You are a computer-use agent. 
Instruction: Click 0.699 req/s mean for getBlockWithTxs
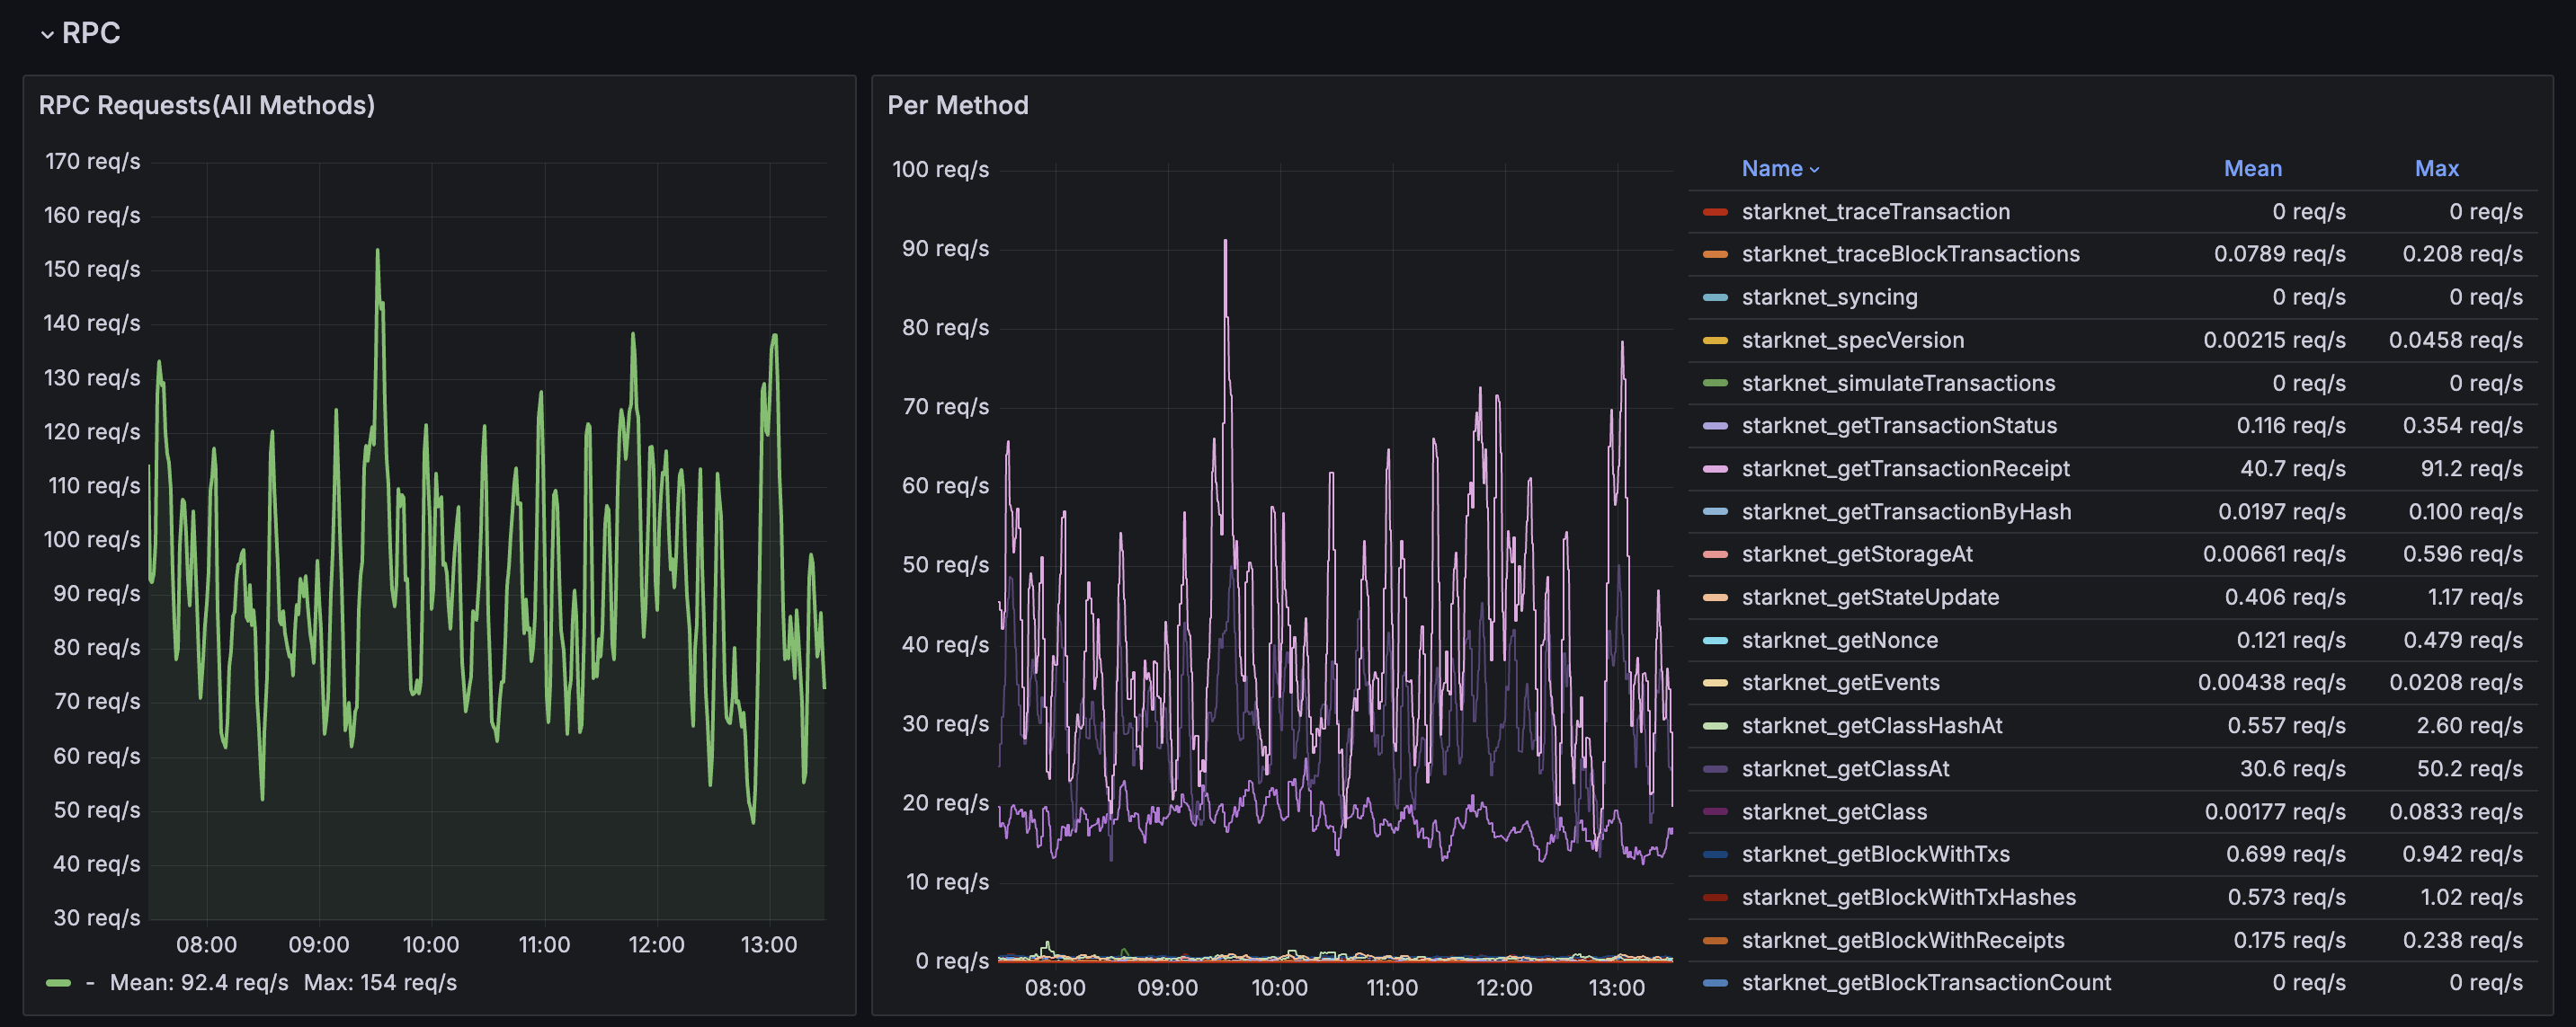coord(2285,854)
